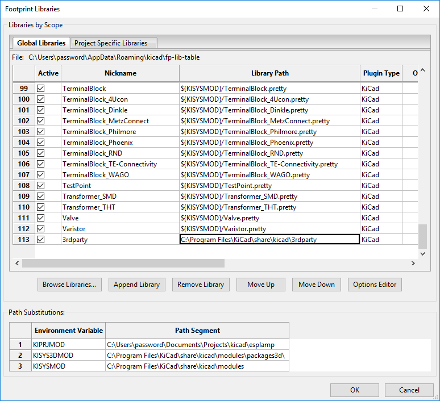Select the TestPoint nickname cell
The height and width of the screenshot is (401, 440).
[121, 186]
